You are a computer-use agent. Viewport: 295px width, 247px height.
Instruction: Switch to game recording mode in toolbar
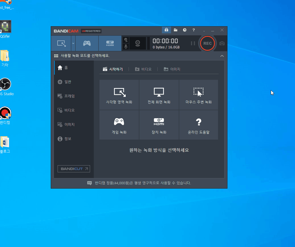point(87,44)
